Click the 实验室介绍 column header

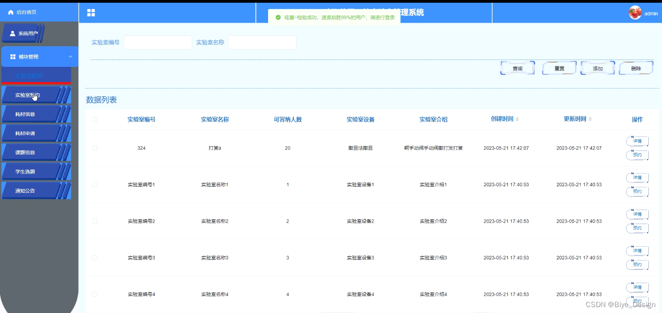[x=433, y=119]
